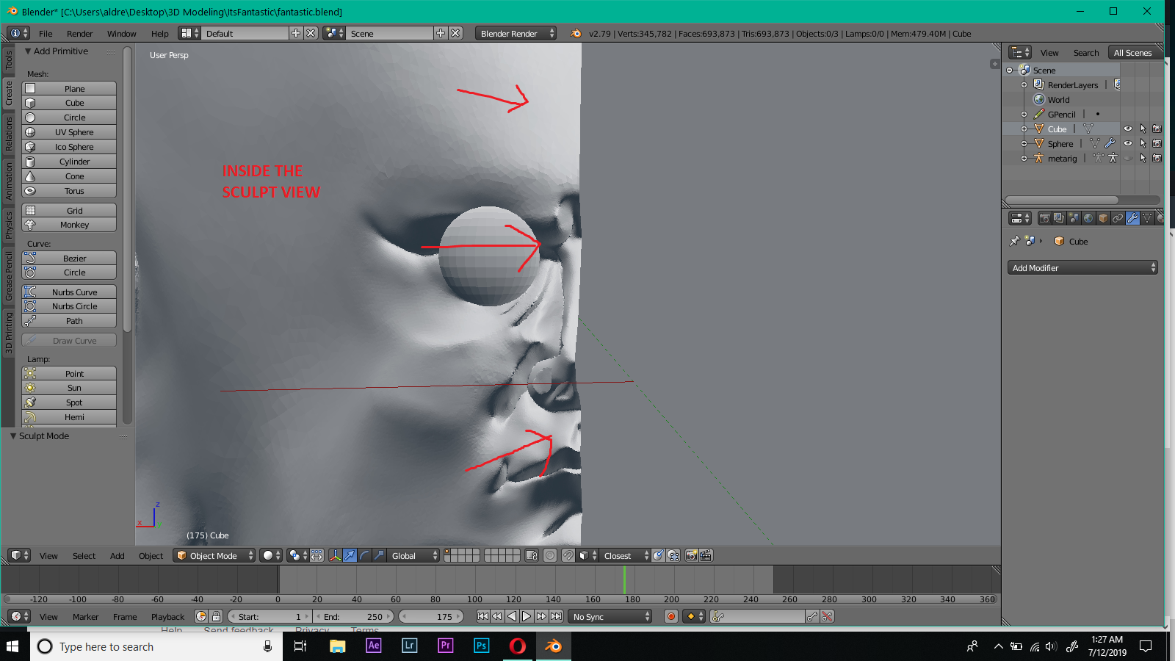1175x661 pixels.
Task: Open the Modifiers wrench properties tab
Action: point(1132,218)
